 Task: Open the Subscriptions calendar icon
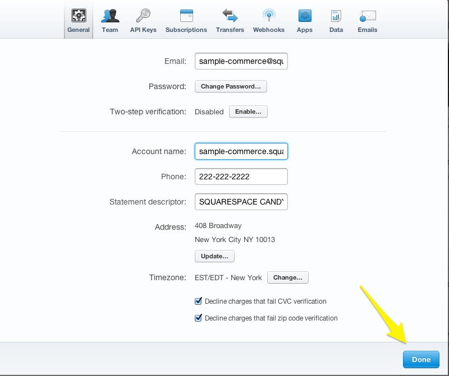186,16
